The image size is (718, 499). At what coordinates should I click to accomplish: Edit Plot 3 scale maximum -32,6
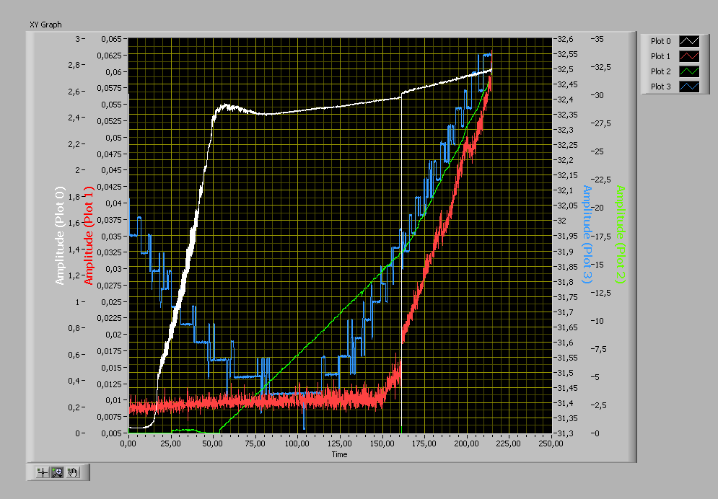tap(565, 40)
